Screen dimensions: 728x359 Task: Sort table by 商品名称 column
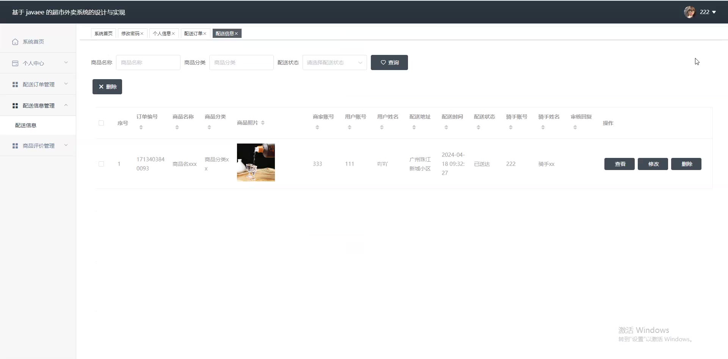click(x=177, y=127)
